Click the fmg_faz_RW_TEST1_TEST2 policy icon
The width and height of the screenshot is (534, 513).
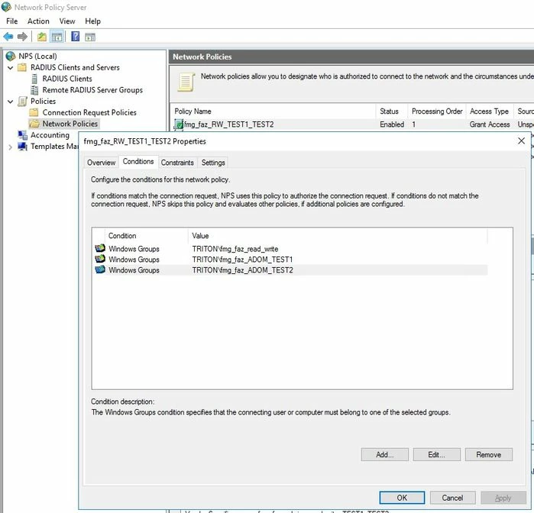[x=179, y=124]
